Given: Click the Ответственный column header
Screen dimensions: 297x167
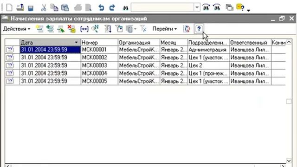Looking at the screenshot, I should 250,42.
